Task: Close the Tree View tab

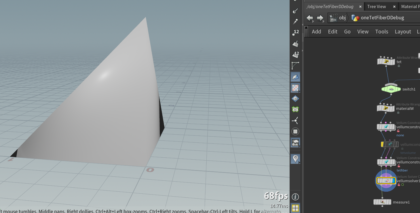Action: tap(394, 7)
